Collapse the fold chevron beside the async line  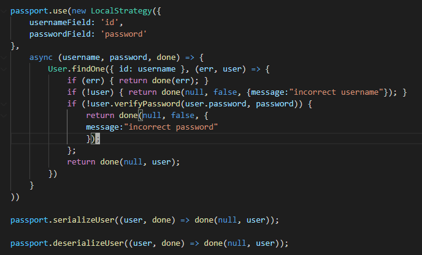tap(4, 57)
